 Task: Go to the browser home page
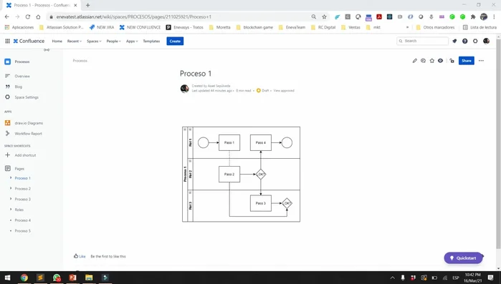[x=38, y=16]
